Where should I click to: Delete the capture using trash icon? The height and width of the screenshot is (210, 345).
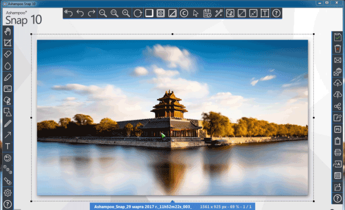click(x=338, y=49)
